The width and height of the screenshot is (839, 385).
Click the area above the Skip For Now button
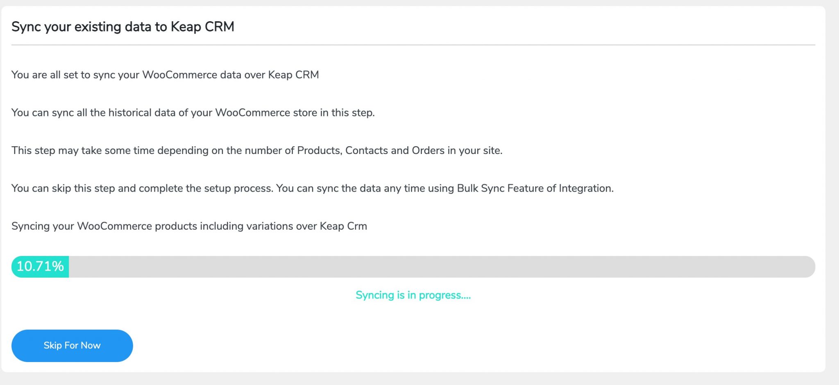click(72, 319)
